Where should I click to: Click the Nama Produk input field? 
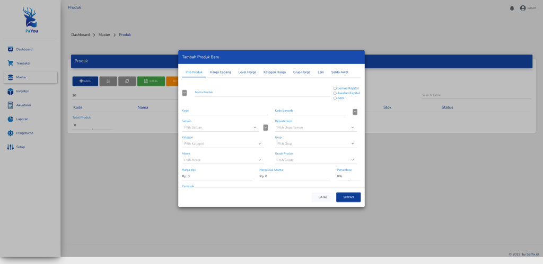262,93
